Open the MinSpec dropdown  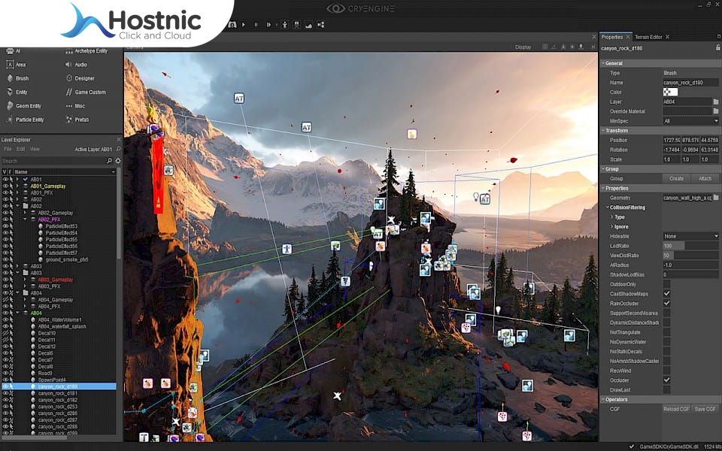point(690,121)
